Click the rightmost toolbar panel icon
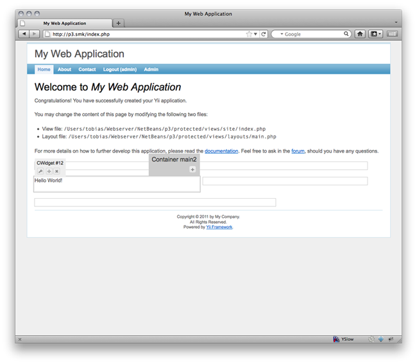The height and width of the screenshot is (364, 417). [392, 34]
